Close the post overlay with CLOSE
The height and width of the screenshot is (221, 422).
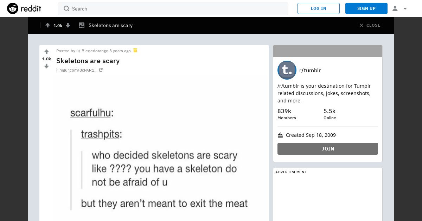(x=370, y=25)
